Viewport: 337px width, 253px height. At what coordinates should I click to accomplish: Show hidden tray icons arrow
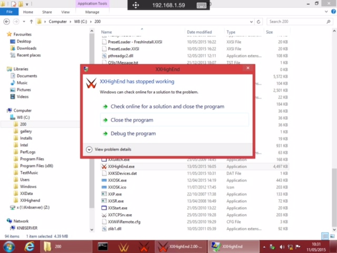click(264, 247)
